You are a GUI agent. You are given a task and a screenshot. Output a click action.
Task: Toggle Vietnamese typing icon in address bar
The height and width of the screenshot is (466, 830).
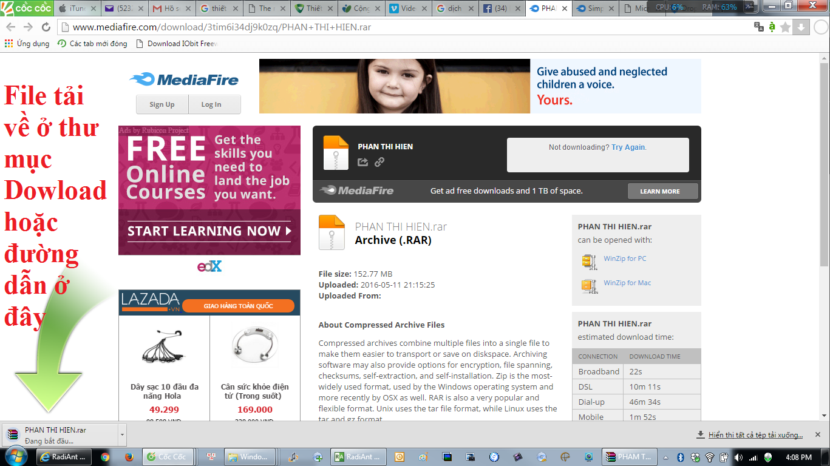click(772, 27)
